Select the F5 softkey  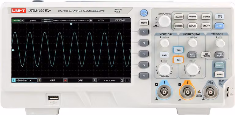[x=144, y=76]
